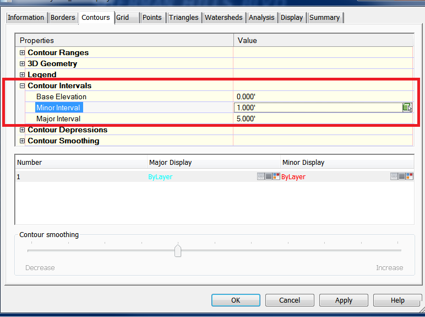Click the Contour Ranges label

58,52
